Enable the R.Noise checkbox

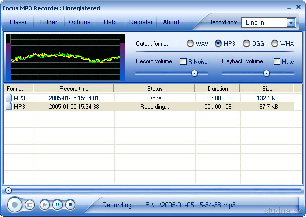point(183,61)
